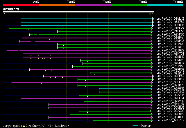
Task: Click the gap marker under the A9PE72 bar
Action: [42, 84]
